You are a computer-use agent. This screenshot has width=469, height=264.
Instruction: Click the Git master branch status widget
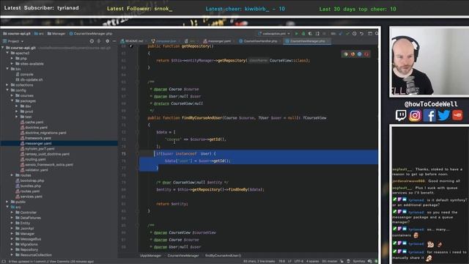pos(329,261)
